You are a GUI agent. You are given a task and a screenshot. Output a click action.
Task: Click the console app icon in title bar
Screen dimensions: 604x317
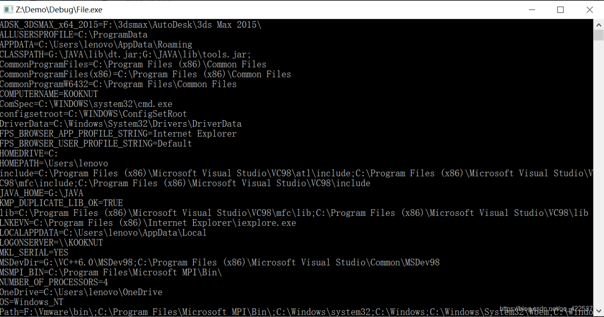pos(8,9)
